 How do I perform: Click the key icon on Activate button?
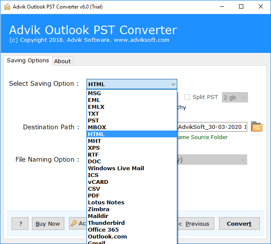tap(74, 223)
